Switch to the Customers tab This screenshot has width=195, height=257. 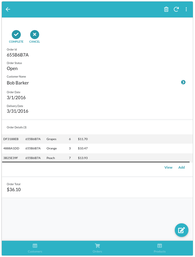pyautogui.click(x=35, y=248)
